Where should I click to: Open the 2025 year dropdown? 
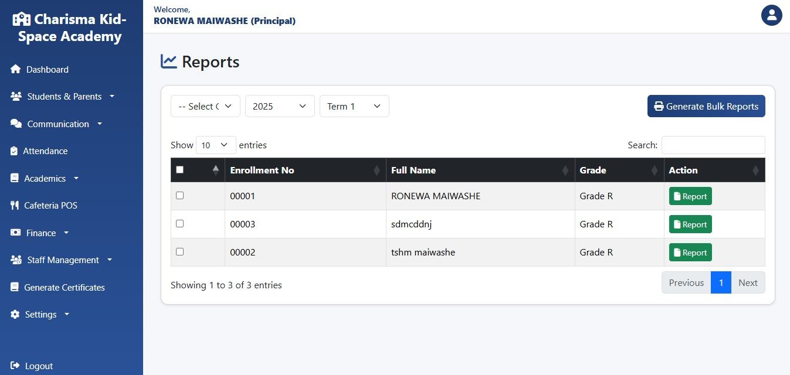click(280, 106)
